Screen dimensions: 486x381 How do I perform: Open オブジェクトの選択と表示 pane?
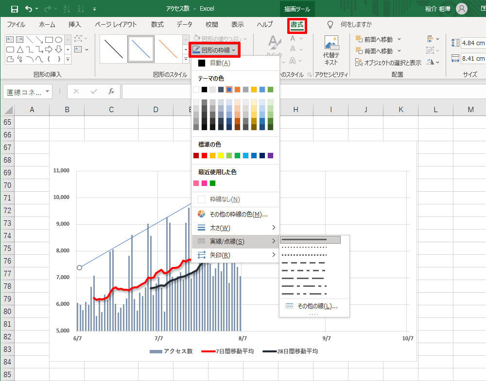[388, 63]
